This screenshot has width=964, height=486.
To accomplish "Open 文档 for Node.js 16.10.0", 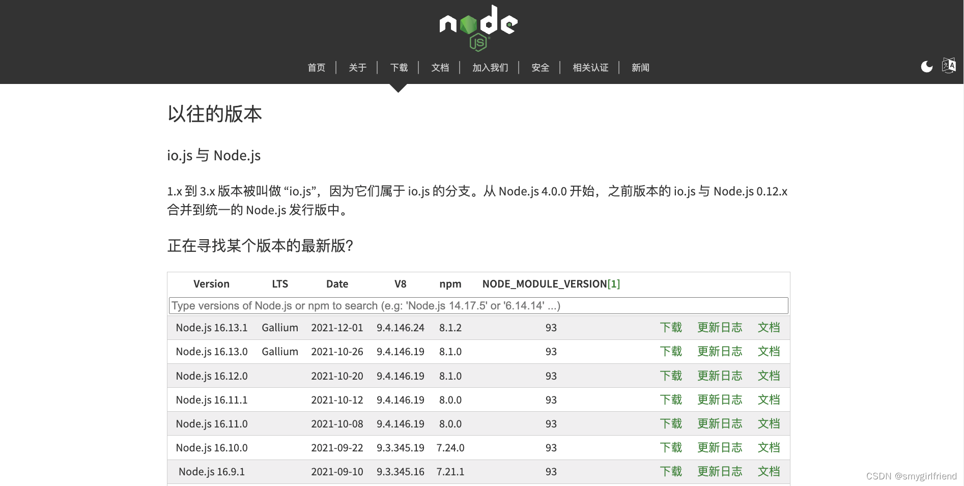I will tap(769, 448).
